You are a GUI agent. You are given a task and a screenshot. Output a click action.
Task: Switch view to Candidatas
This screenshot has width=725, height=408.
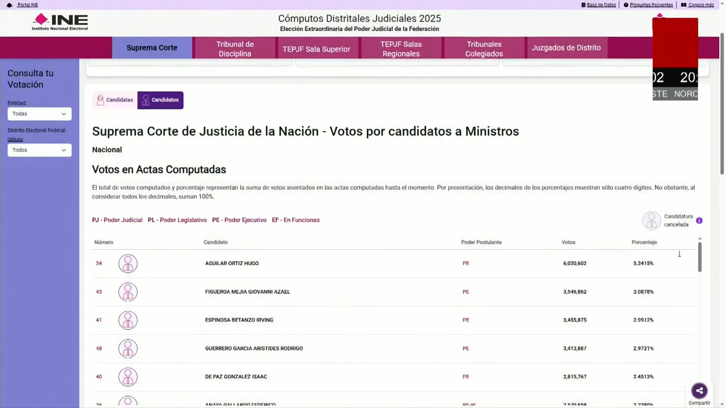pyautogui.click(x=115, y=100)
